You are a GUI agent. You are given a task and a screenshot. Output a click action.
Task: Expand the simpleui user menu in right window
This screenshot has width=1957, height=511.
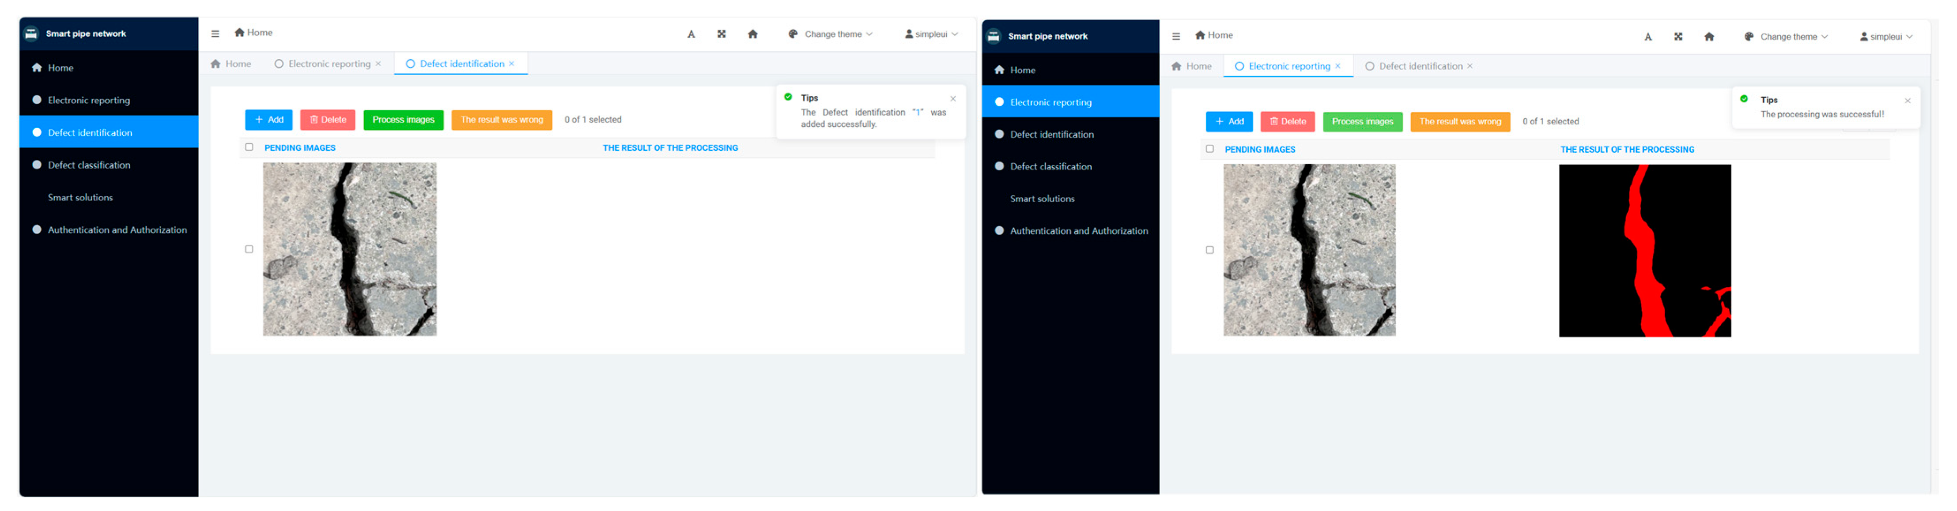coord(1885,37)
